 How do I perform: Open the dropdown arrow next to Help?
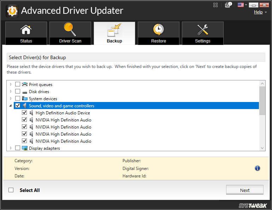(266, 12)
